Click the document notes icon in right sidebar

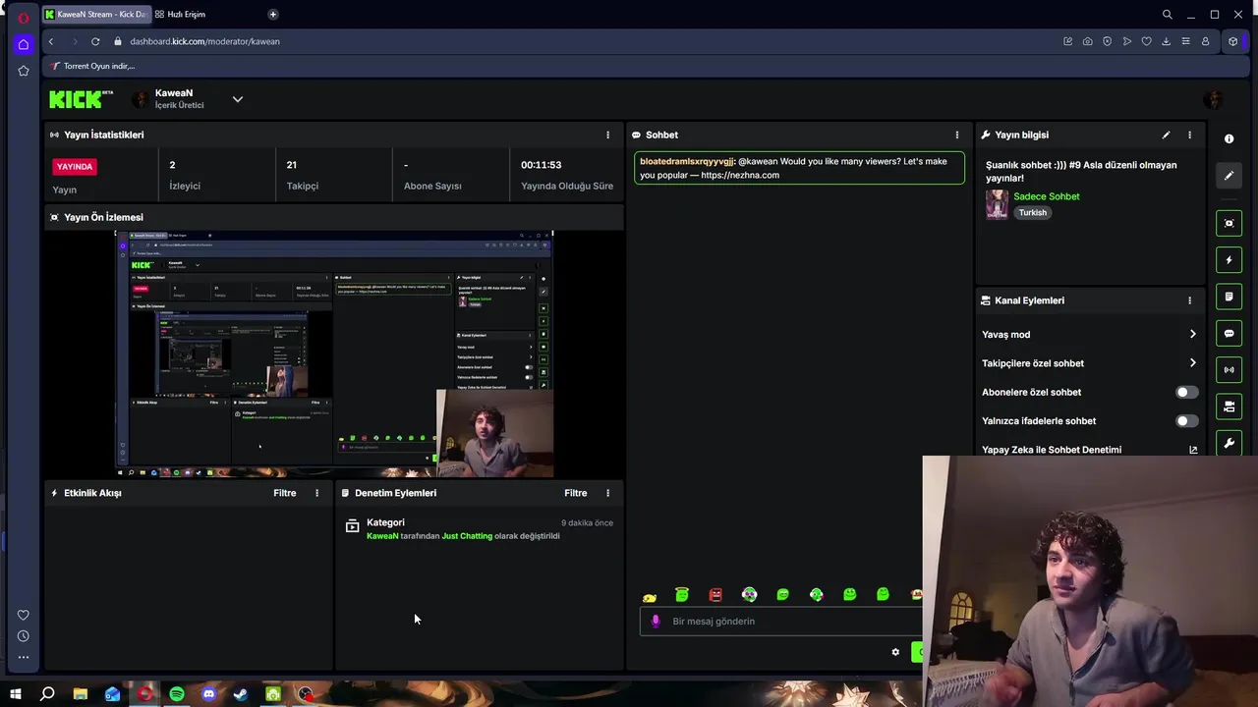click(1229, 297)
